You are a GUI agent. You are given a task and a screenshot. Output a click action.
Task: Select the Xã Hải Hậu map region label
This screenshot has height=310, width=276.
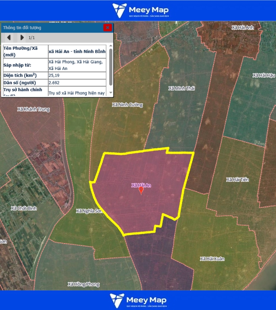[264, 75]
